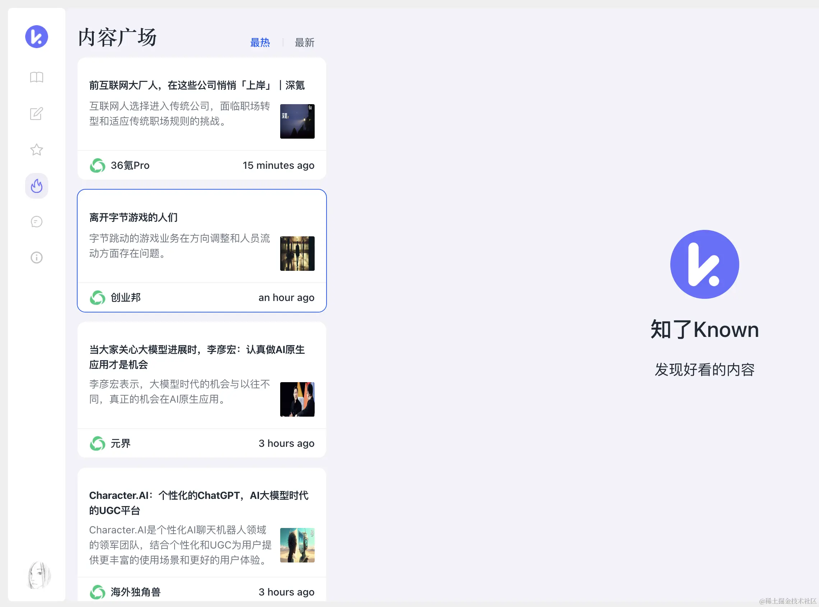Viewport: 819px width, 607px height.
Task: Click the user avatar portrait
Action: click(x=39, y=575)
